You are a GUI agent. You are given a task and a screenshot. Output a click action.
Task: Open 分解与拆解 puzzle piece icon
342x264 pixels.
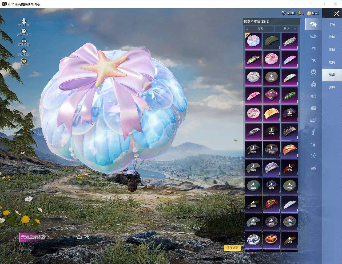pos(24,32)
